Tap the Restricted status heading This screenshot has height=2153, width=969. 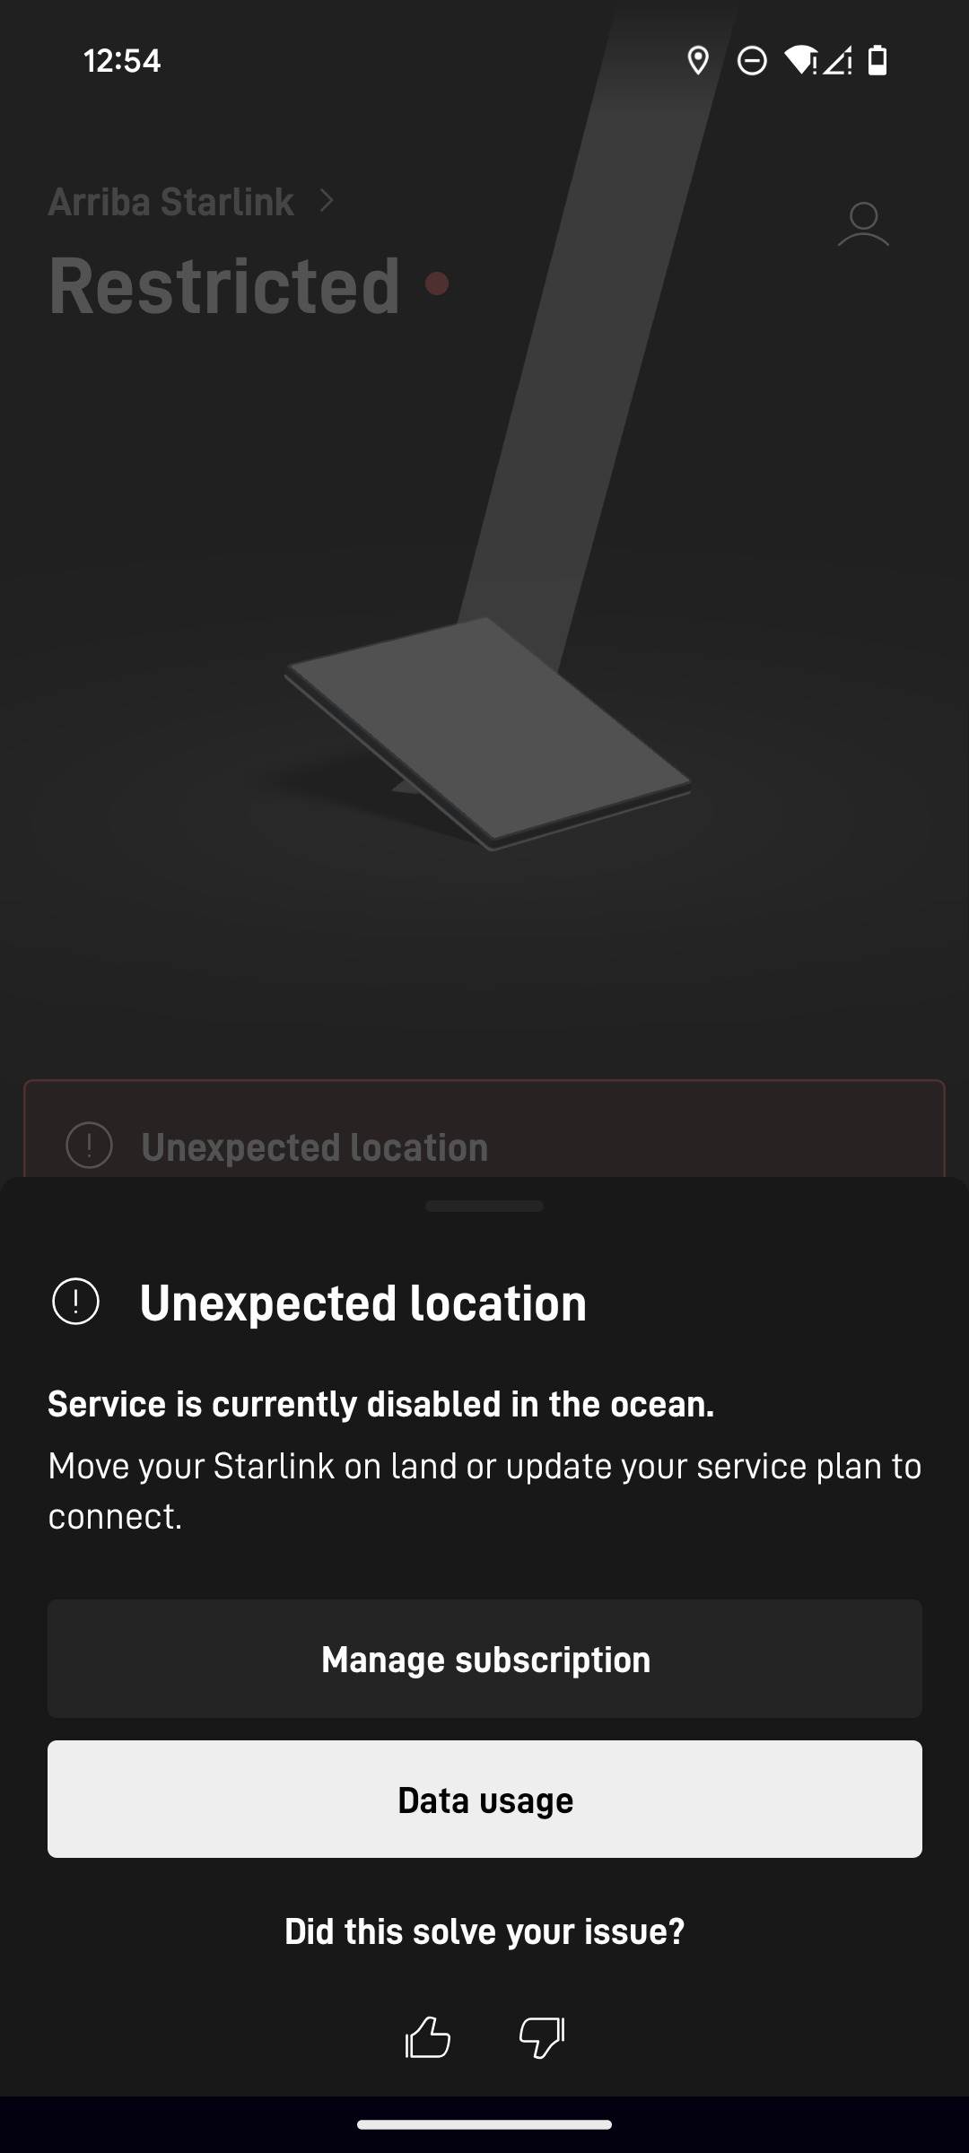(x=224, y=285)
